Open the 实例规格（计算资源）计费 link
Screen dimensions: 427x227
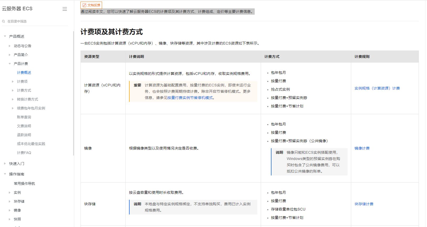(x=377, y=88)
